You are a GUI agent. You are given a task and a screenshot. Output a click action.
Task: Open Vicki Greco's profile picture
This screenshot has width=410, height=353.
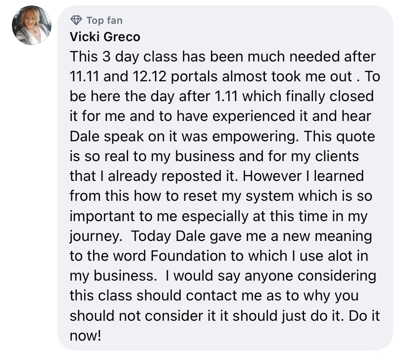tap(31, 25)
